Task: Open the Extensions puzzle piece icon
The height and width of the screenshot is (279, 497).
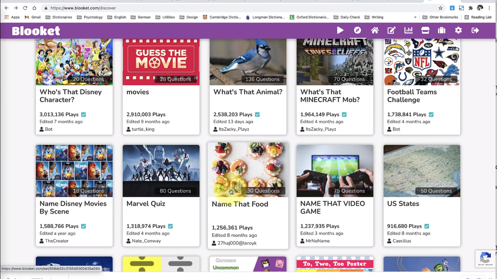Action: [x=470, y=8]
